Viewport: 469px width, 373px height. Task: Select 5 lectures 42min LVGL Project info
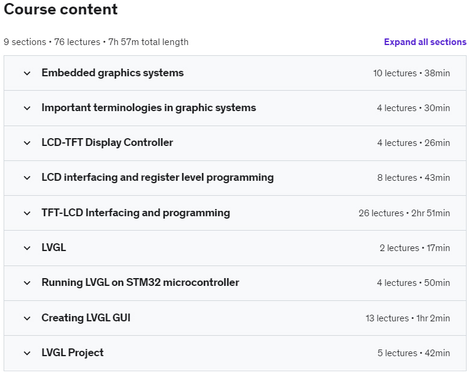414,353
